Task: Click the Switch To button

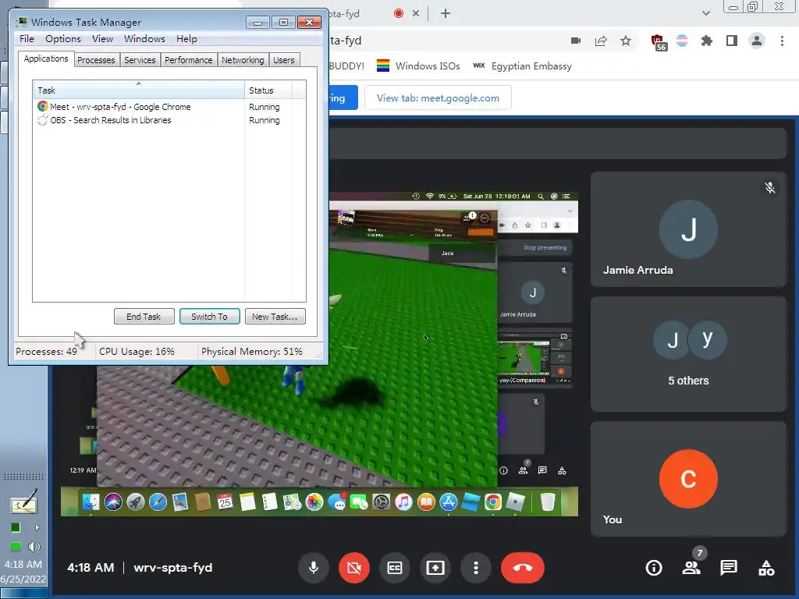Action: click(209, 317)
